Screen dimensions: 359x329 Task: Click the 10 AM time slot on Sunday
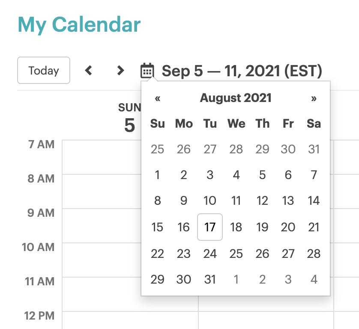click(x=102, y=260)
